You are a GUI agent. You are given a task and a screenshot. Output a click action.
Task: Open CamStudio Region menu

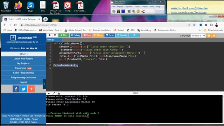coord(120,7)
